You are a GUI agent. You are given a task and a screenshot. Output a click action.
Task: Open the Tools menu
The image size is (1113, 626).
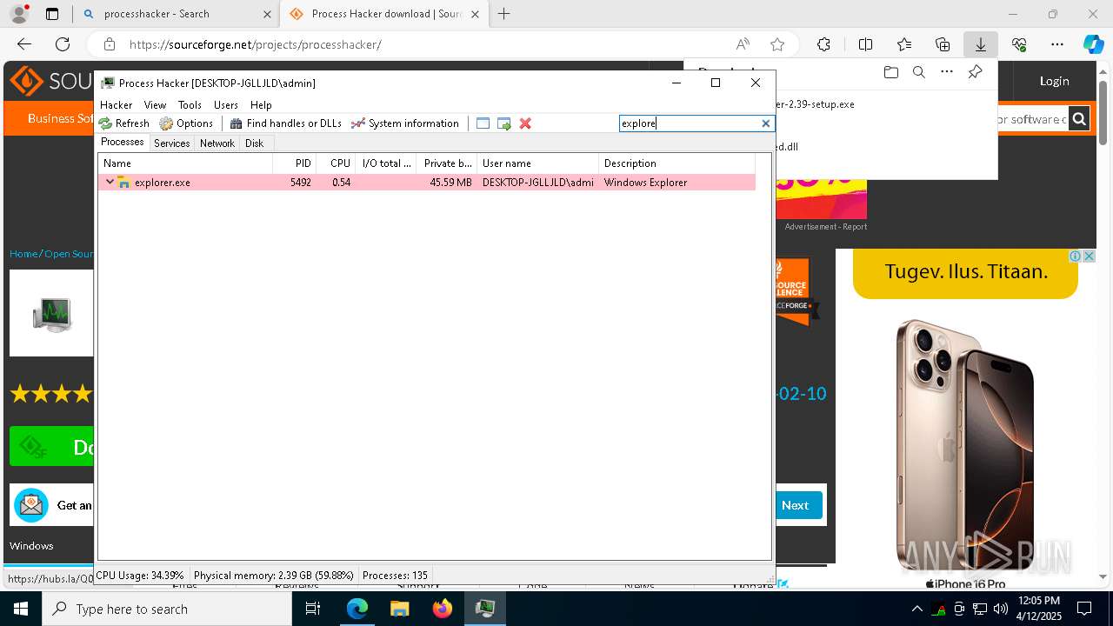click(190, 104)
